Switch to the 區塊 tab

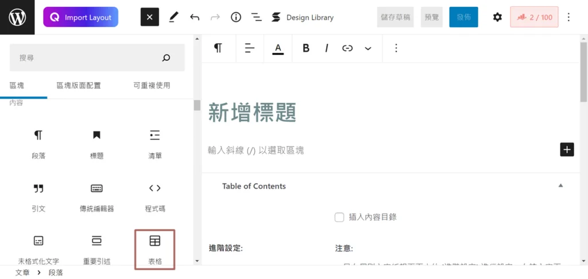point(17,86)
